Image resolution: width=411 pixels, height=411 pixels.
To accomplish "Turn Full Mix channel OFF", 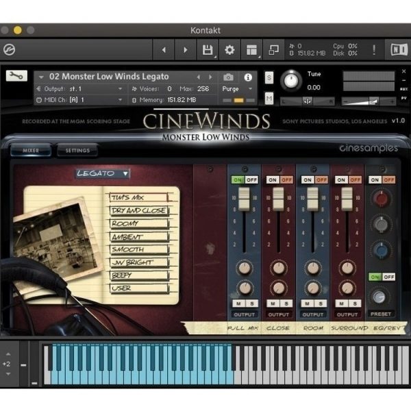I will (251, 179).
